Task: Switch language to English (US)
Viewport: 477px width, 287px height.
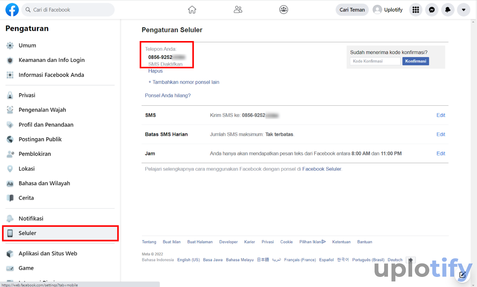Action: [189, 260]
